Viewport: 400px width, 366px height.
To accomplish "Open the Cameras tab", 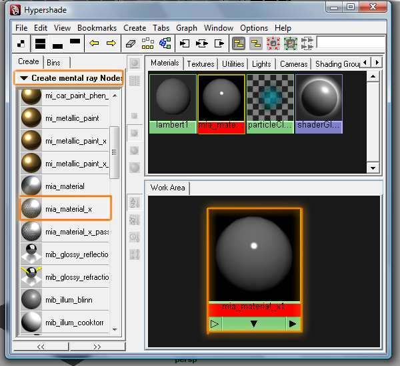I will tap(293, 64).
